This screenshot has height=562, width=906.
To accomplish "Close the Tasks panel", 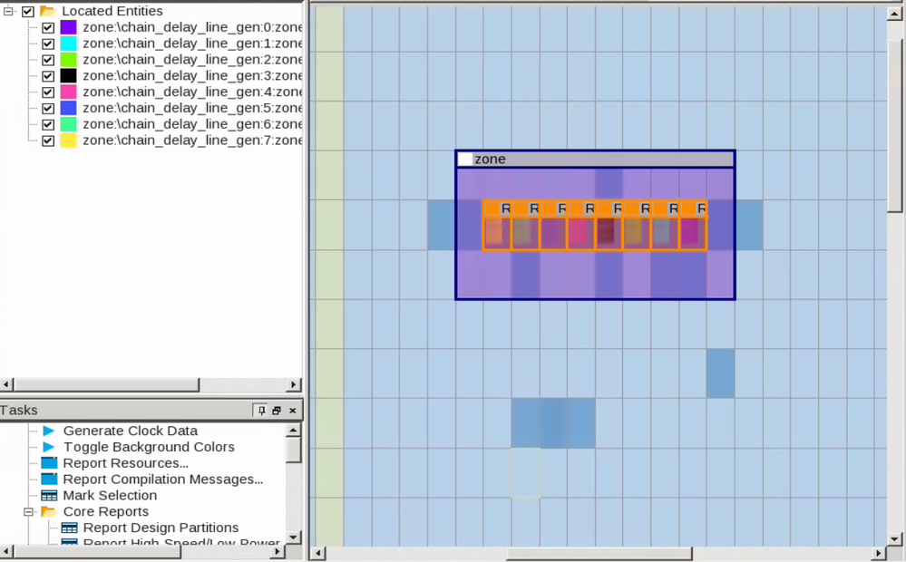I will coord(292,410).
